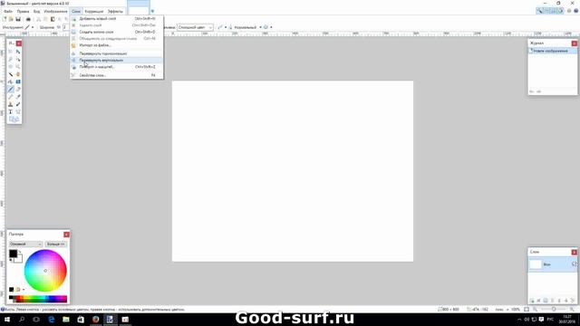Open the Эффекты menu
Image resolution: width=580 pixels, height=326 pixels.
point(115,12)
